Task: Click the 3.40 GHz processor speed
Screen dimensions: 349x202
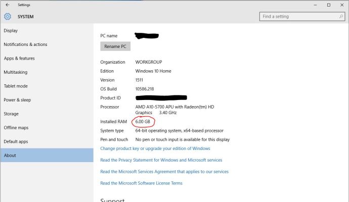Action: (x=168, y=113)
